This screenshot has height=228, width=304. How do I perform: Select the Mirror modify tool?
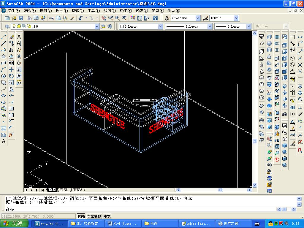(11, 50)
